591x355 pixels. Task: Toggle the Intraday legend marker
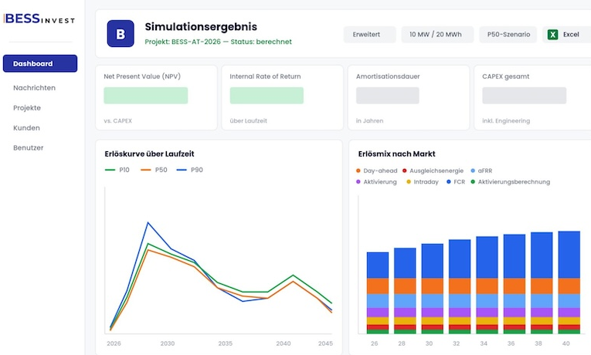[x=409, y=182]
